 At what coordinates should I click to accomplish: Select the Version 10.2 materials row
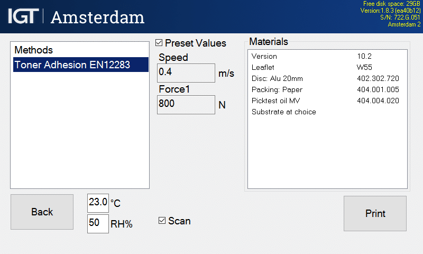[327, 56]
